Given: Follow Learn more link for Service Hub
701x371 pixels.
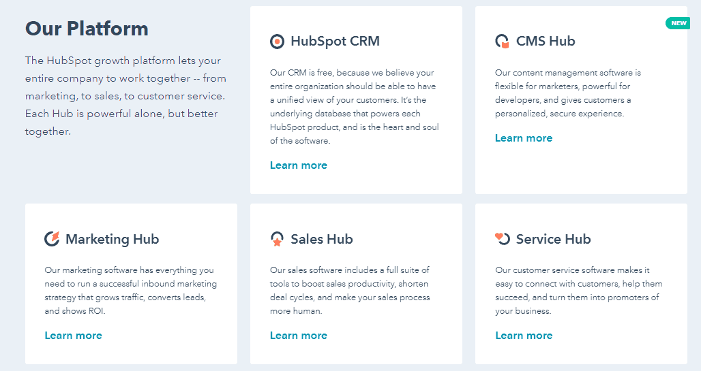Looking at the screenshot, I should pyautogui.click(x=524, y=336).
